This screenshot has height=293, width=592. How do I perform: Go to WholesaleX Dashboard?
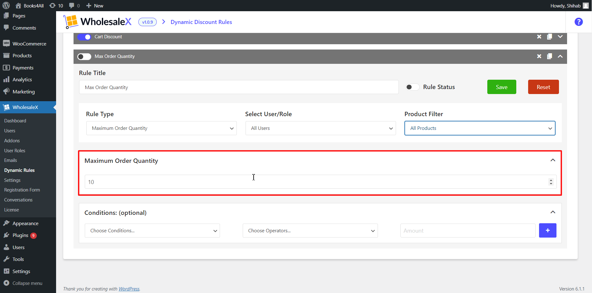point(15,121)
